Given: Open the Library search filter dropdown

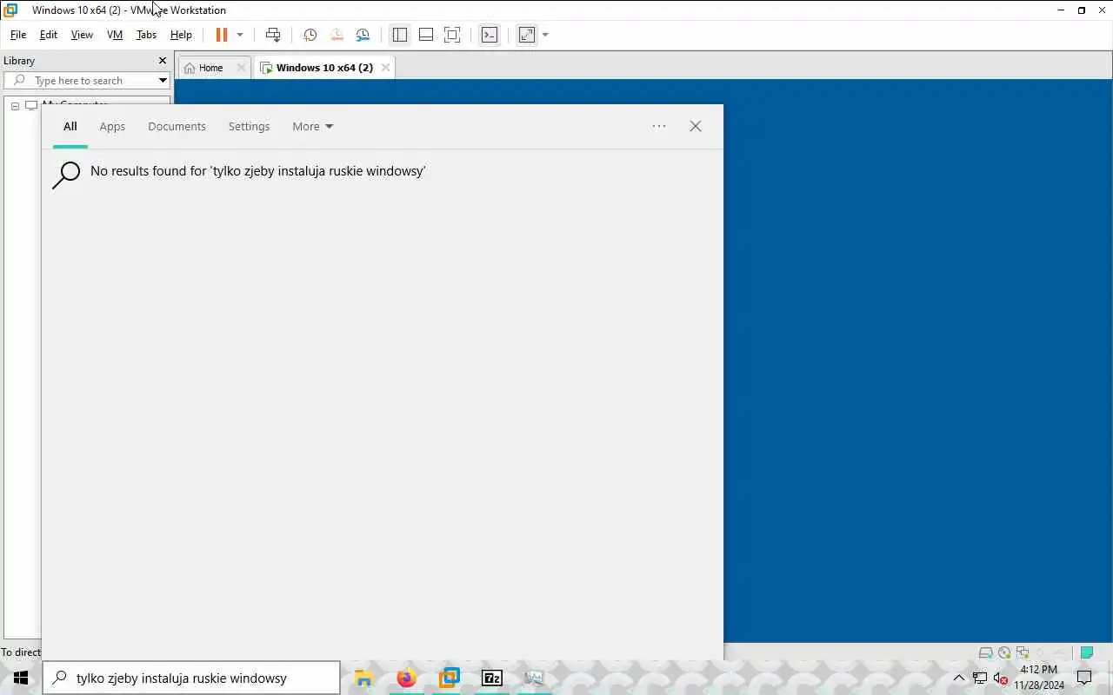Looking at the screenshot, I should [163, 80].
